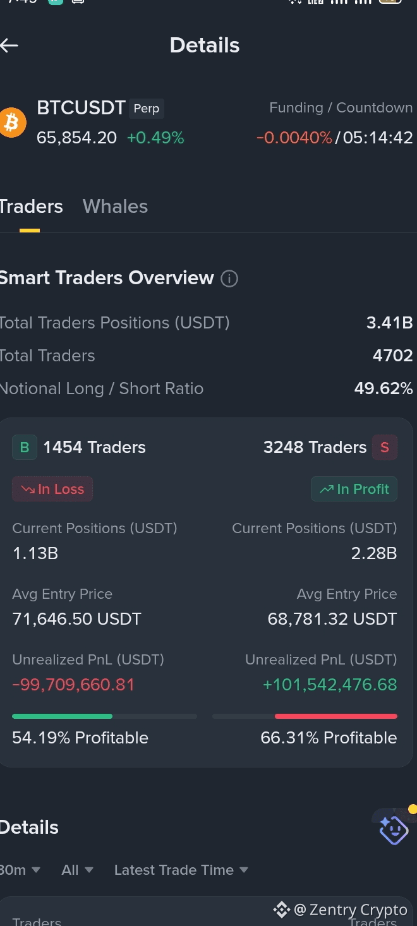Open Smart Traders Overview info icon
This screenshot has width=417, height=926.
point(229,279)
